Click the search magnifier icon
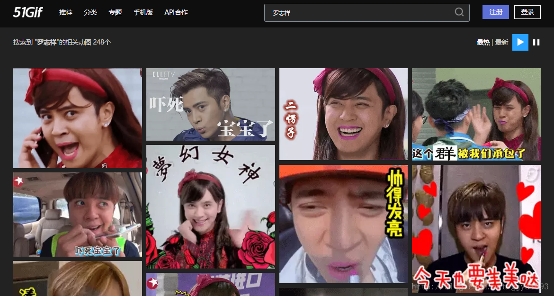Image resolution: width=554 pixels, height=296 pixels. coord(459,12)
